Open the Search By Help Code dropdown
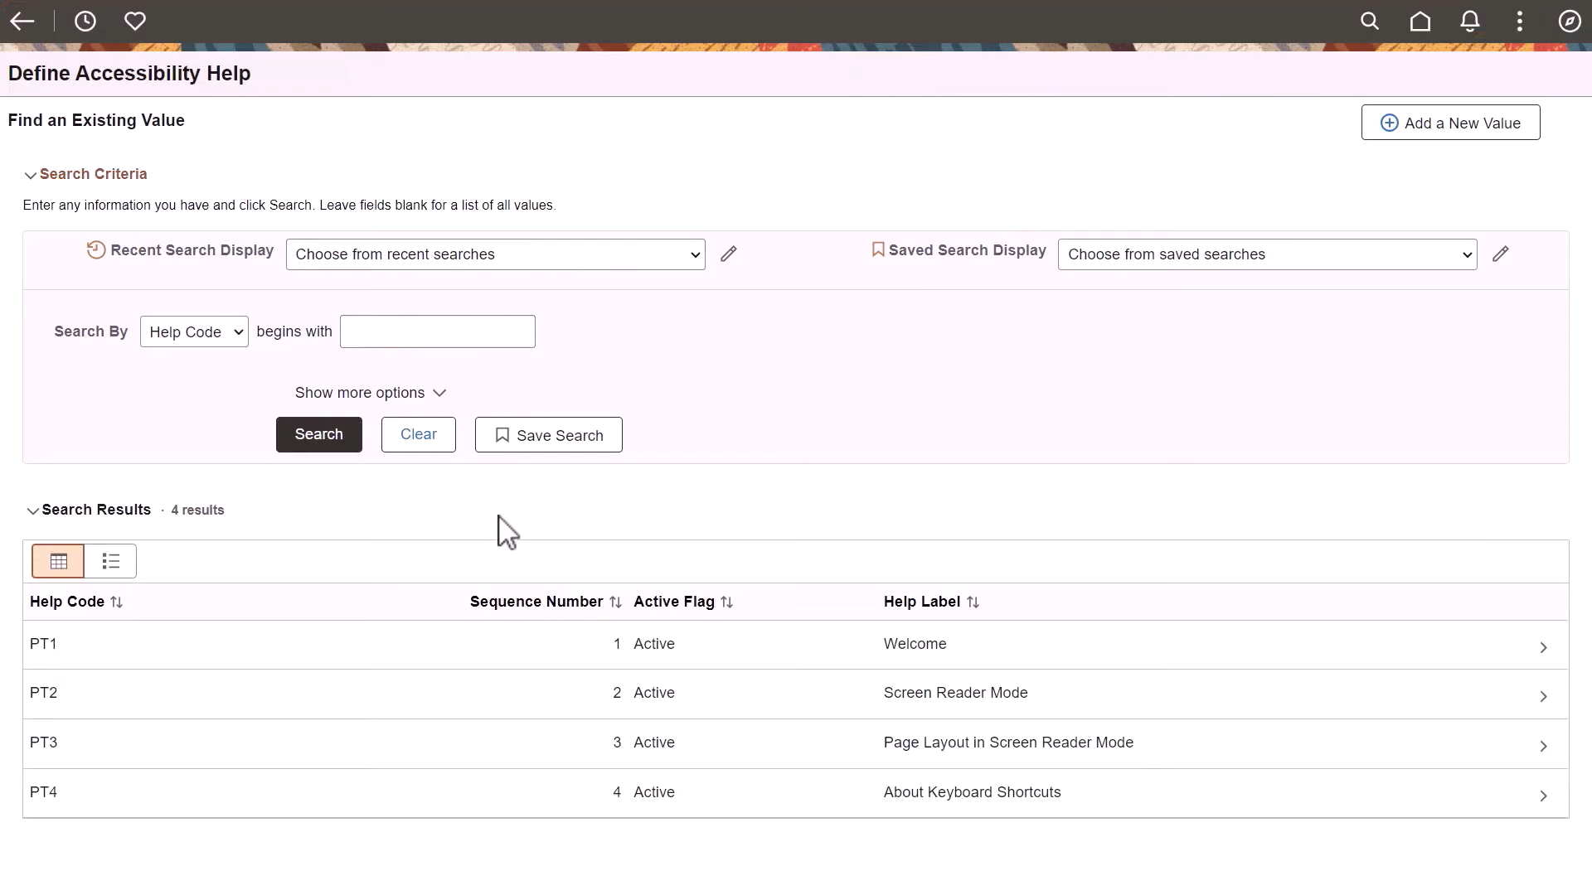Screen dimensions: 1592x895 pyautogui.click(x=194, y=331)
